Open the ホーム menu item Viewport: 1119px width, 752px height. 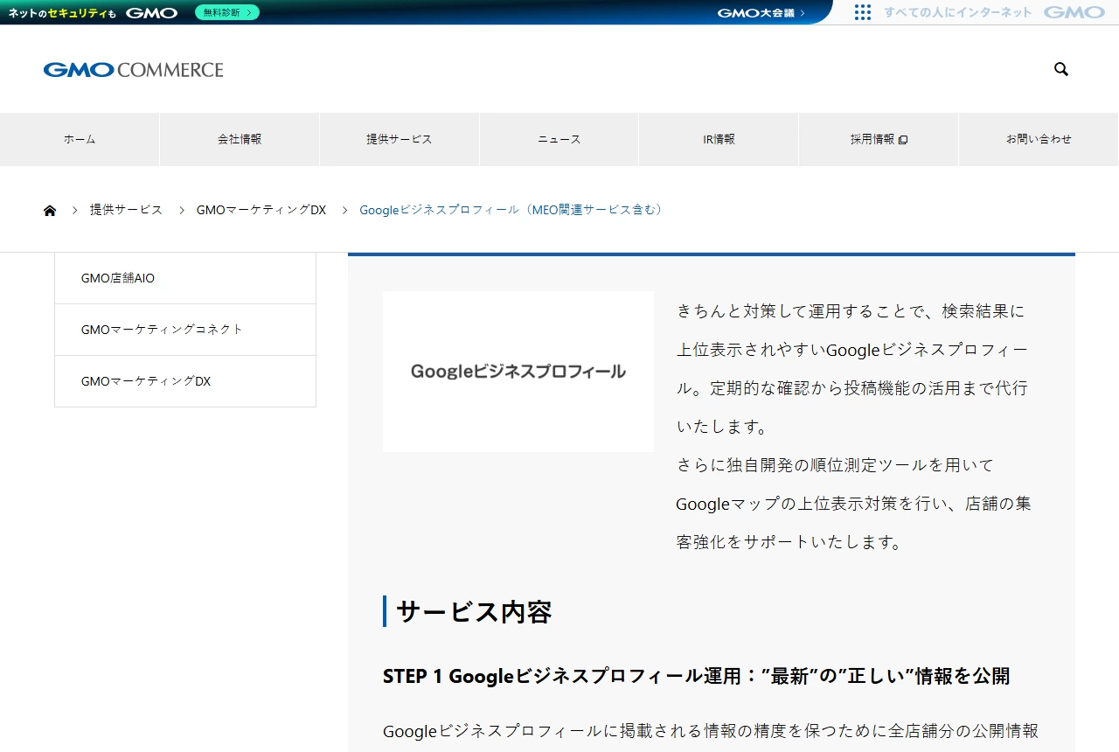pyautogui.click(x=80, y=139)
